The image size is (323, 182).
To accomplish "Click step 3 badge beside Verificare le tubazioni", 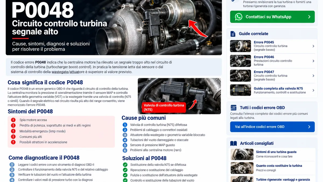I will [12, 175].
